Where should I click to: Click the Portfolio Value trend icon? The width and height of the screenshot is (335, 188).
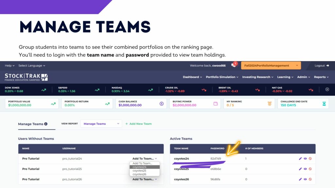[x=53, y=104]
